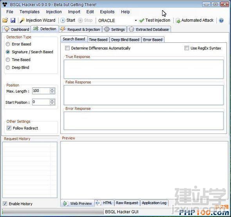Save using the floppy disk icon
Viewport: 231px width, 217px height.
[13, 20]
